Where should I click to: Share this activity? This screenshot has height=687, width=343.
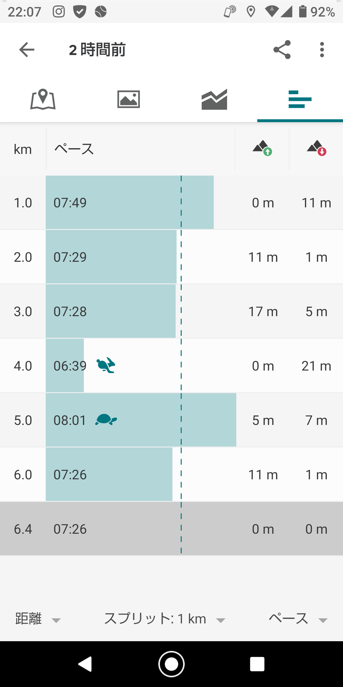click(x=282, y=50)
